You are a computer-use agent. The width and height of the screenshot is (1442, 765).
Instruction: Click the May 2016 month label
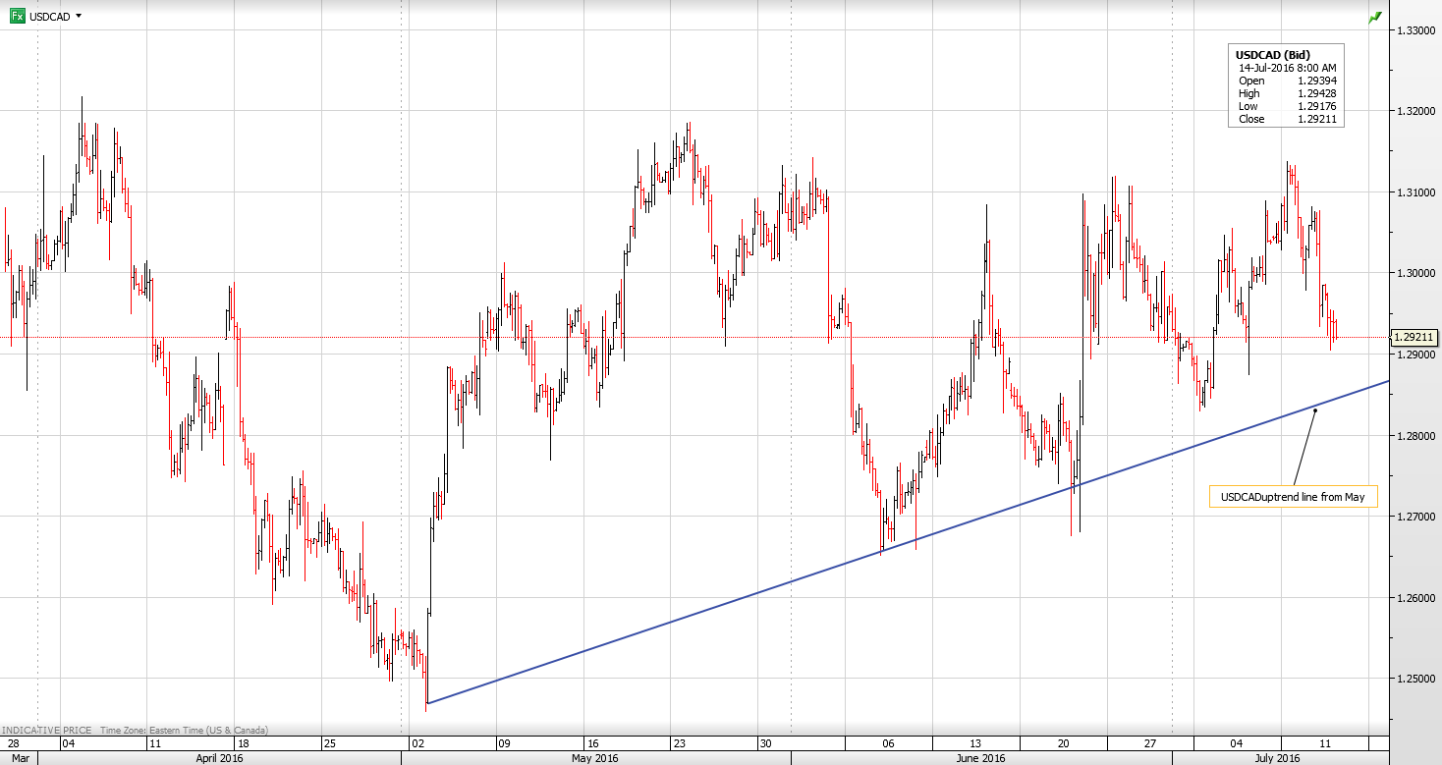click(594, 757)
